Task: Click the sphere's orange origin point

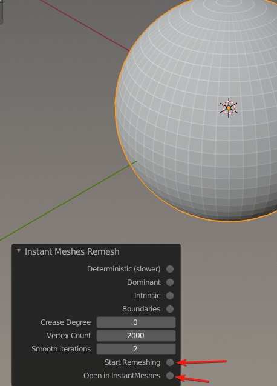Action: [229, 108]
